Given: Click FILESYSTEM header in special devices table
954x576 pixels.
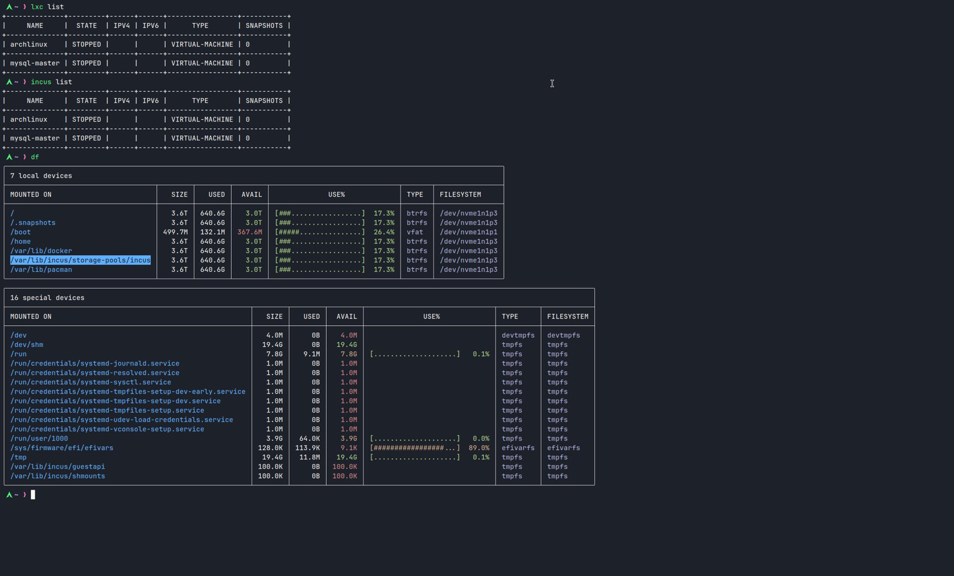Looking at the screenshot, I should (x=568, y=317).
